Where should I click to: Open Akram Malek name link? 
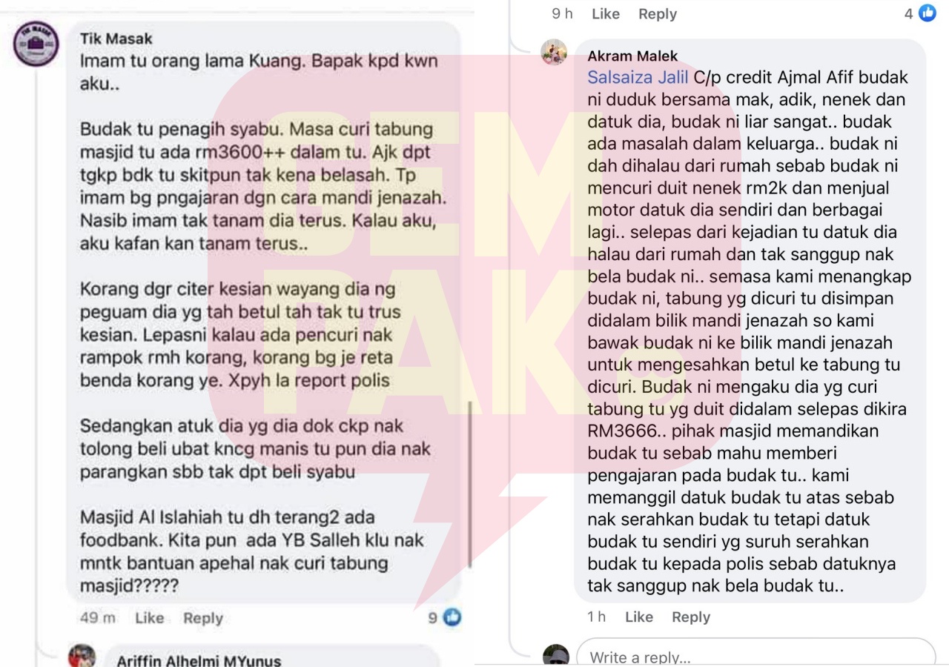tap(632, 56)
